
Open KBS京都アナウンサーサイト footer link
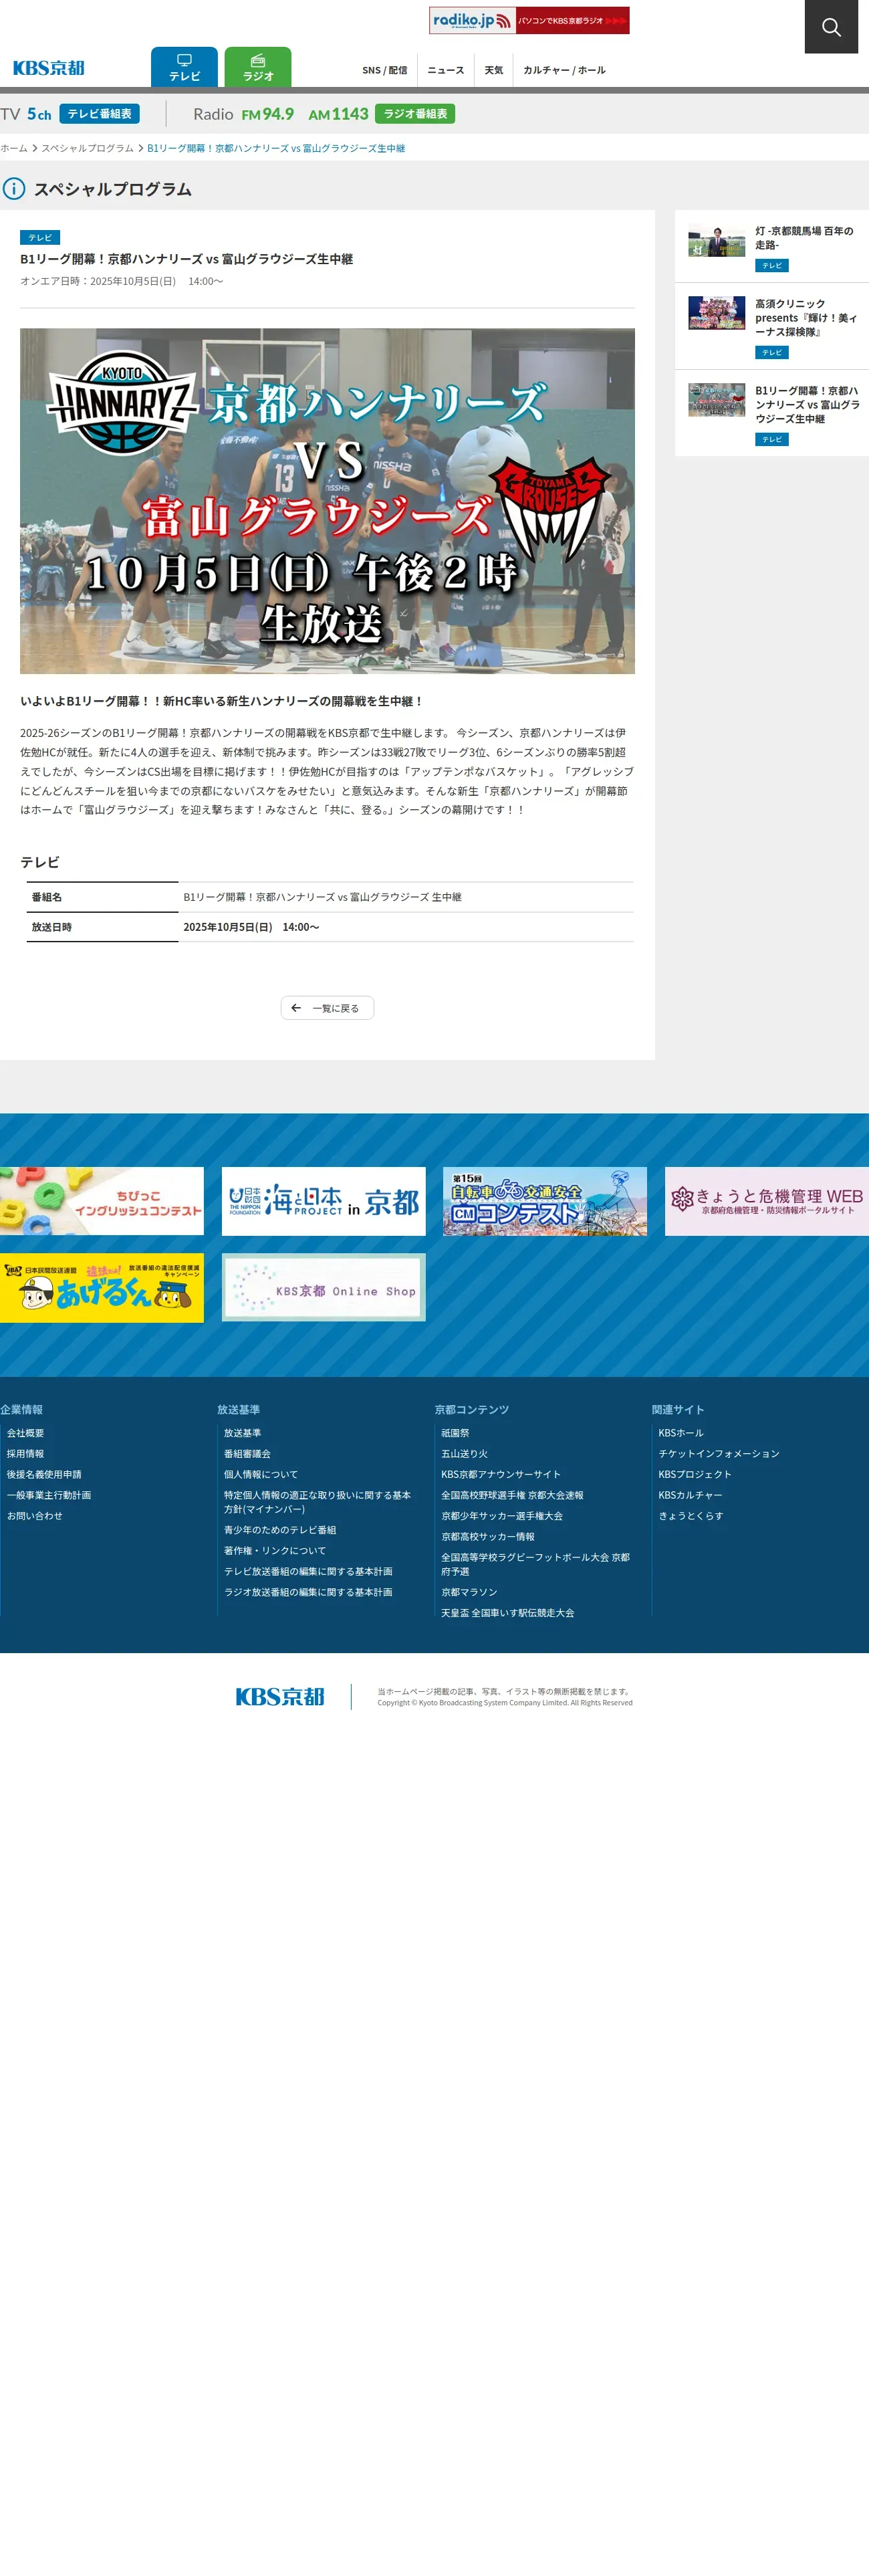[x=501, y=1475]
